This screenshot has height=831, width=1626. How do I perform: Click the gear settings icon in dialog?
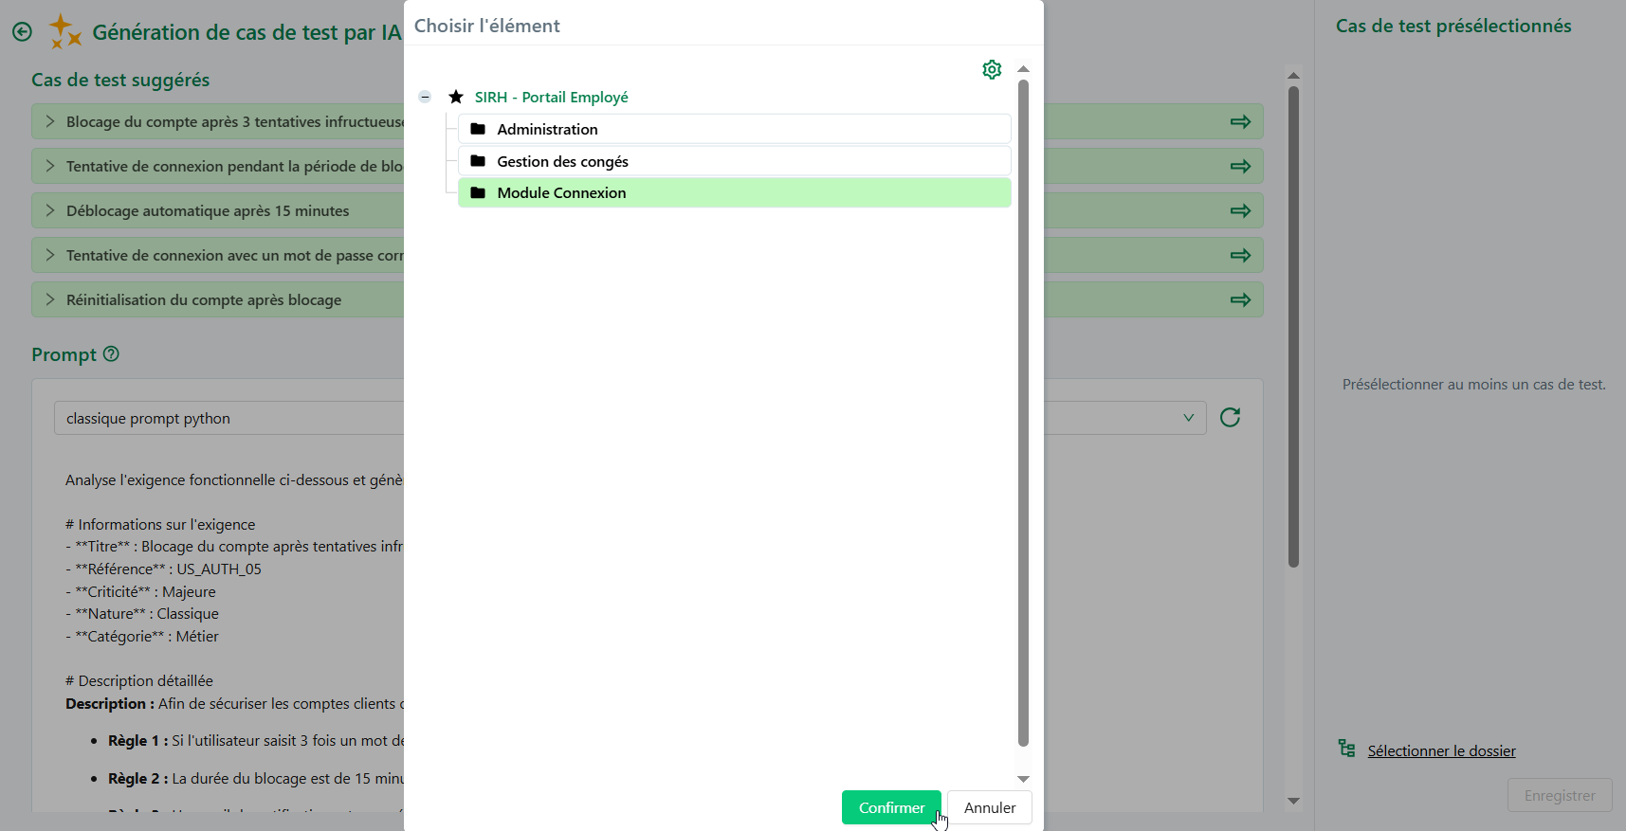pos(992,70)
